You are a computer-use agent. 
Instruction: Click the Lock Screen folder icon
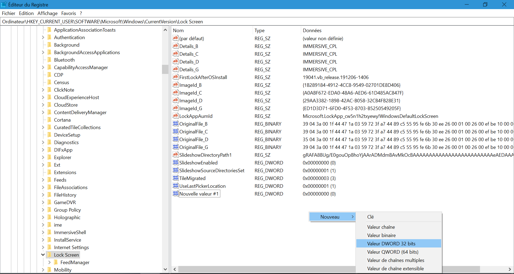(49, 255)
